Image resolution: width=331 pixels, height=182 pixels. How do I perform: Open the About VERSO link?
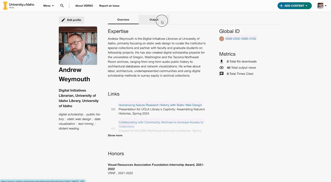pos(84,6)
